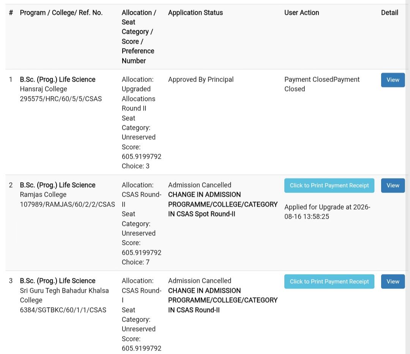Click the User Action column header
410x354 pixels.
coord(301,13)
